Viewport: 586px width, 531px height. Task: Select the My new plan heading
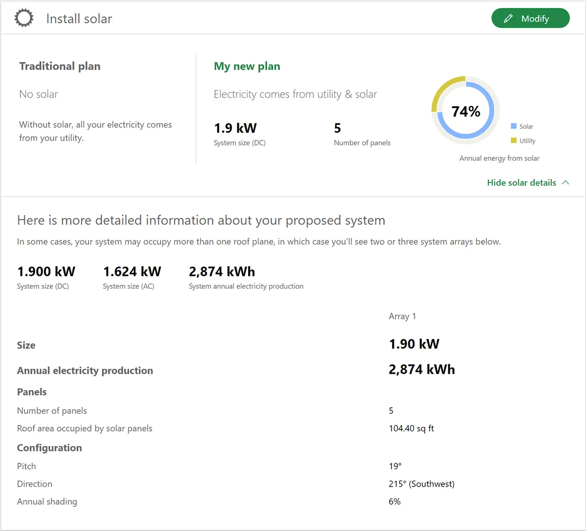(x=247, y=66)
